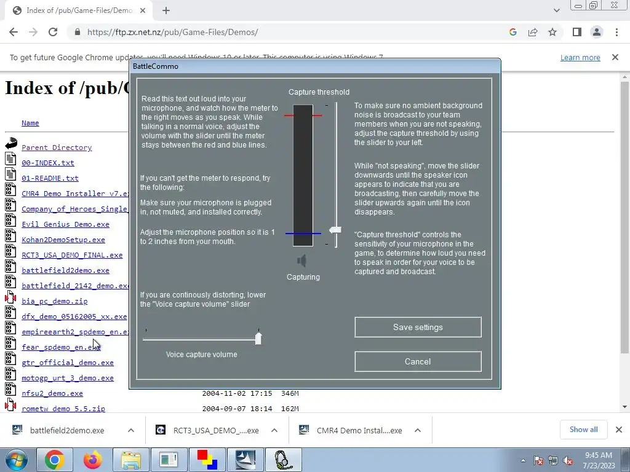Click the Save settings button
Image resolution: width=630 pixels, height=472 pixels.
click(x=418, y=327)
